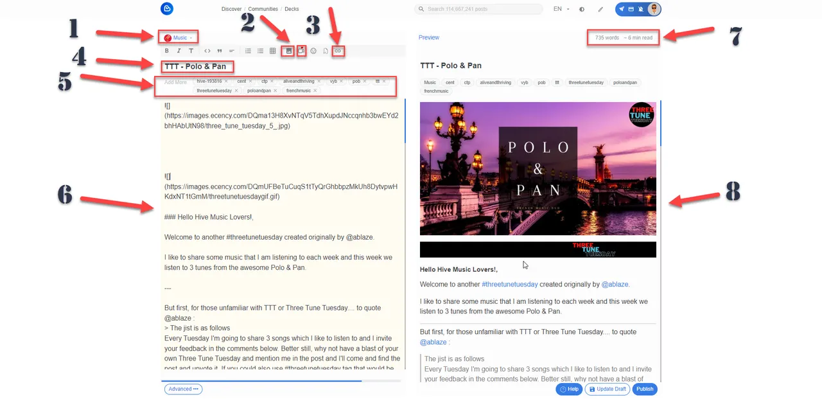
Task: Click into the markdown body editor text
Action: (283, 235)
